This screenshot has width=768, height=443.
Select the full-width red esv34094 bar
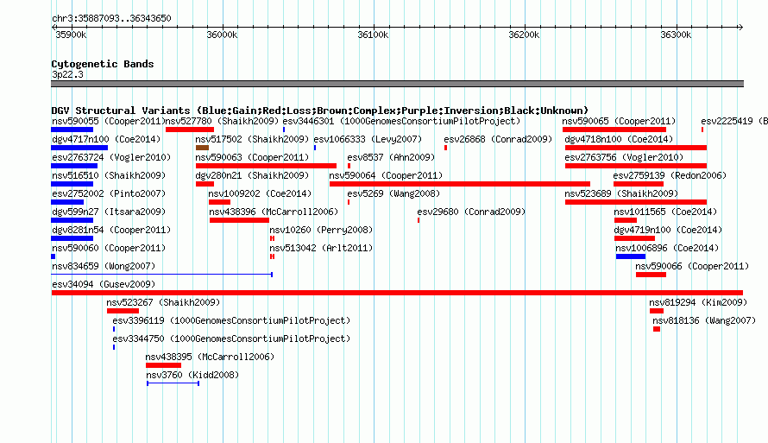pyautogui.click(x=397, y=293)
